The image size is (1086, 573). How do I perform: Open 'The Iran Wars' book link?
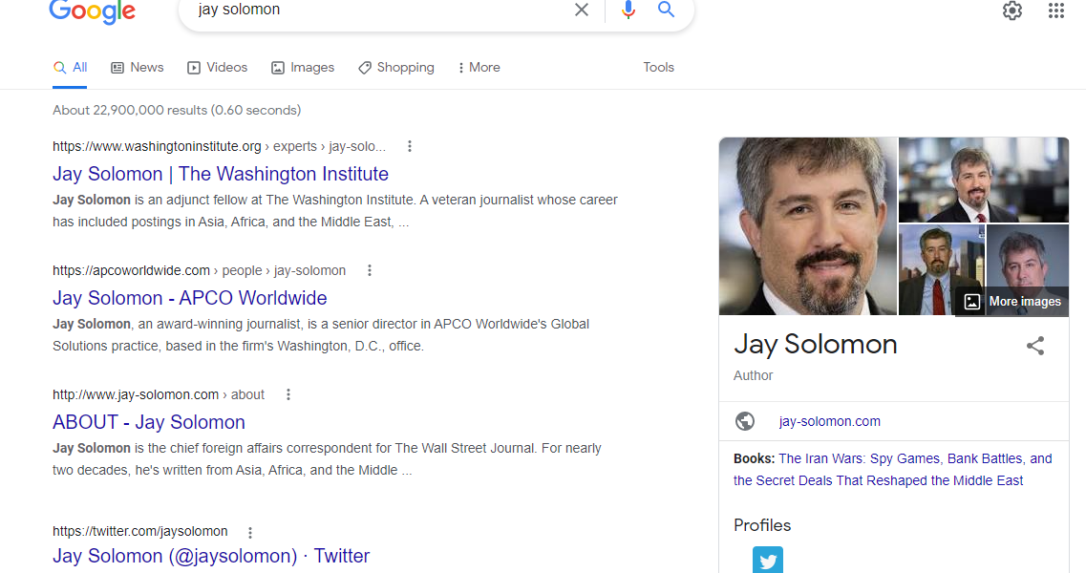pyautogui.click(x=893, y=470)
